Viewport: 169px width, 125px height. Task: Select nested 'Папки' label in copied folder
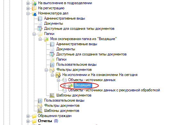tap(61, 60)
